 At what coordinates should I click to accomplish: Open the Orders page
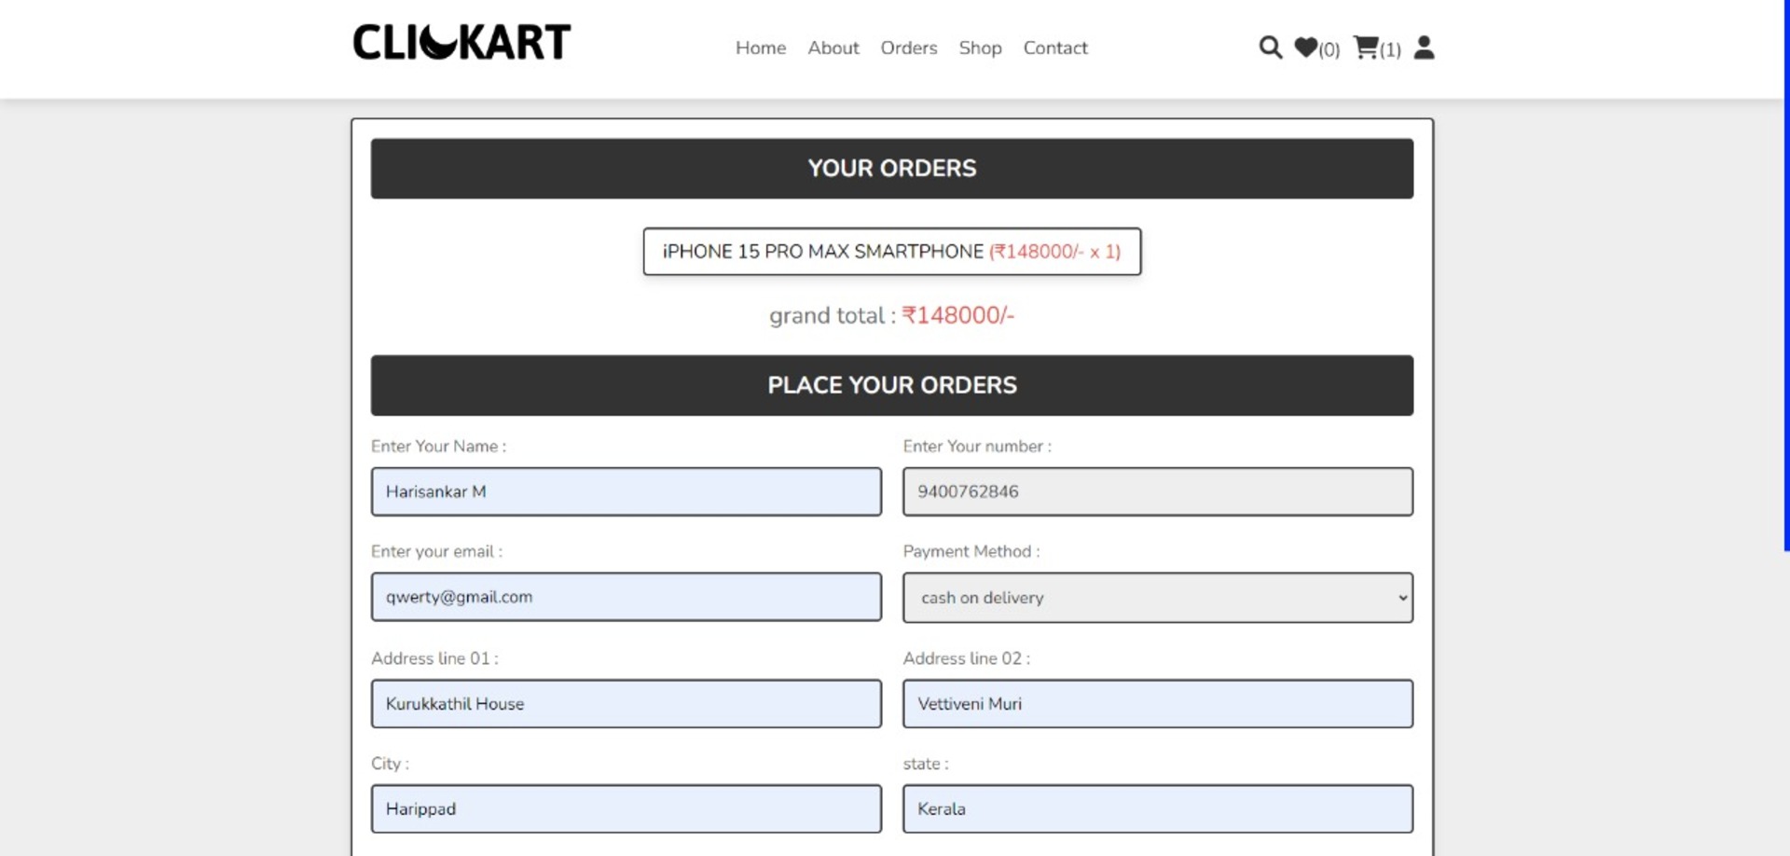coord(909,48)
